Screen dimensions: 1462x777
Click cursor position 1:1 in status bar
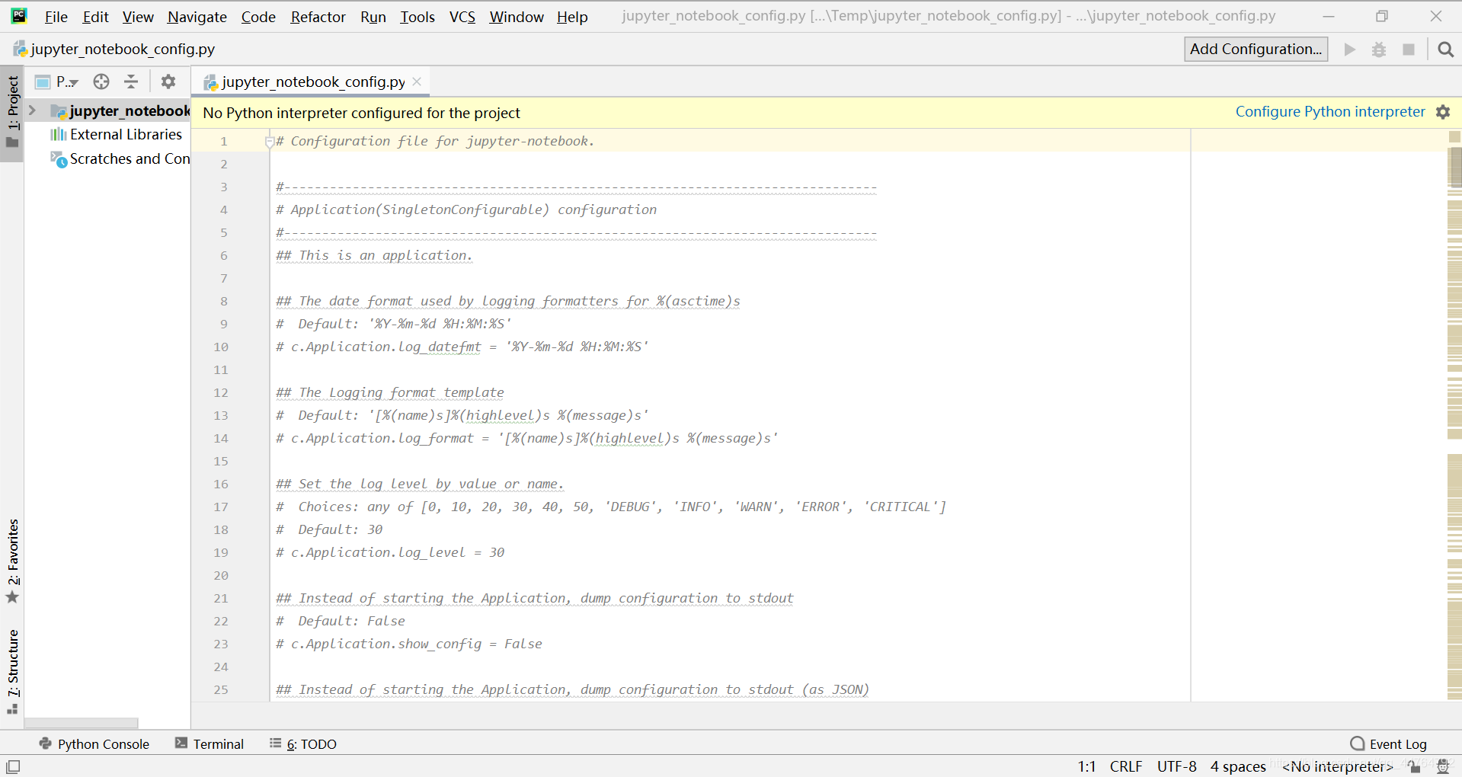1086,766
